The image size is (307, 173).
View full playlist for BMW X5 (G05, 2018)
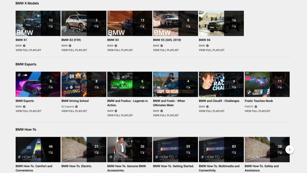pyautogui.click(x=166, y=50)
